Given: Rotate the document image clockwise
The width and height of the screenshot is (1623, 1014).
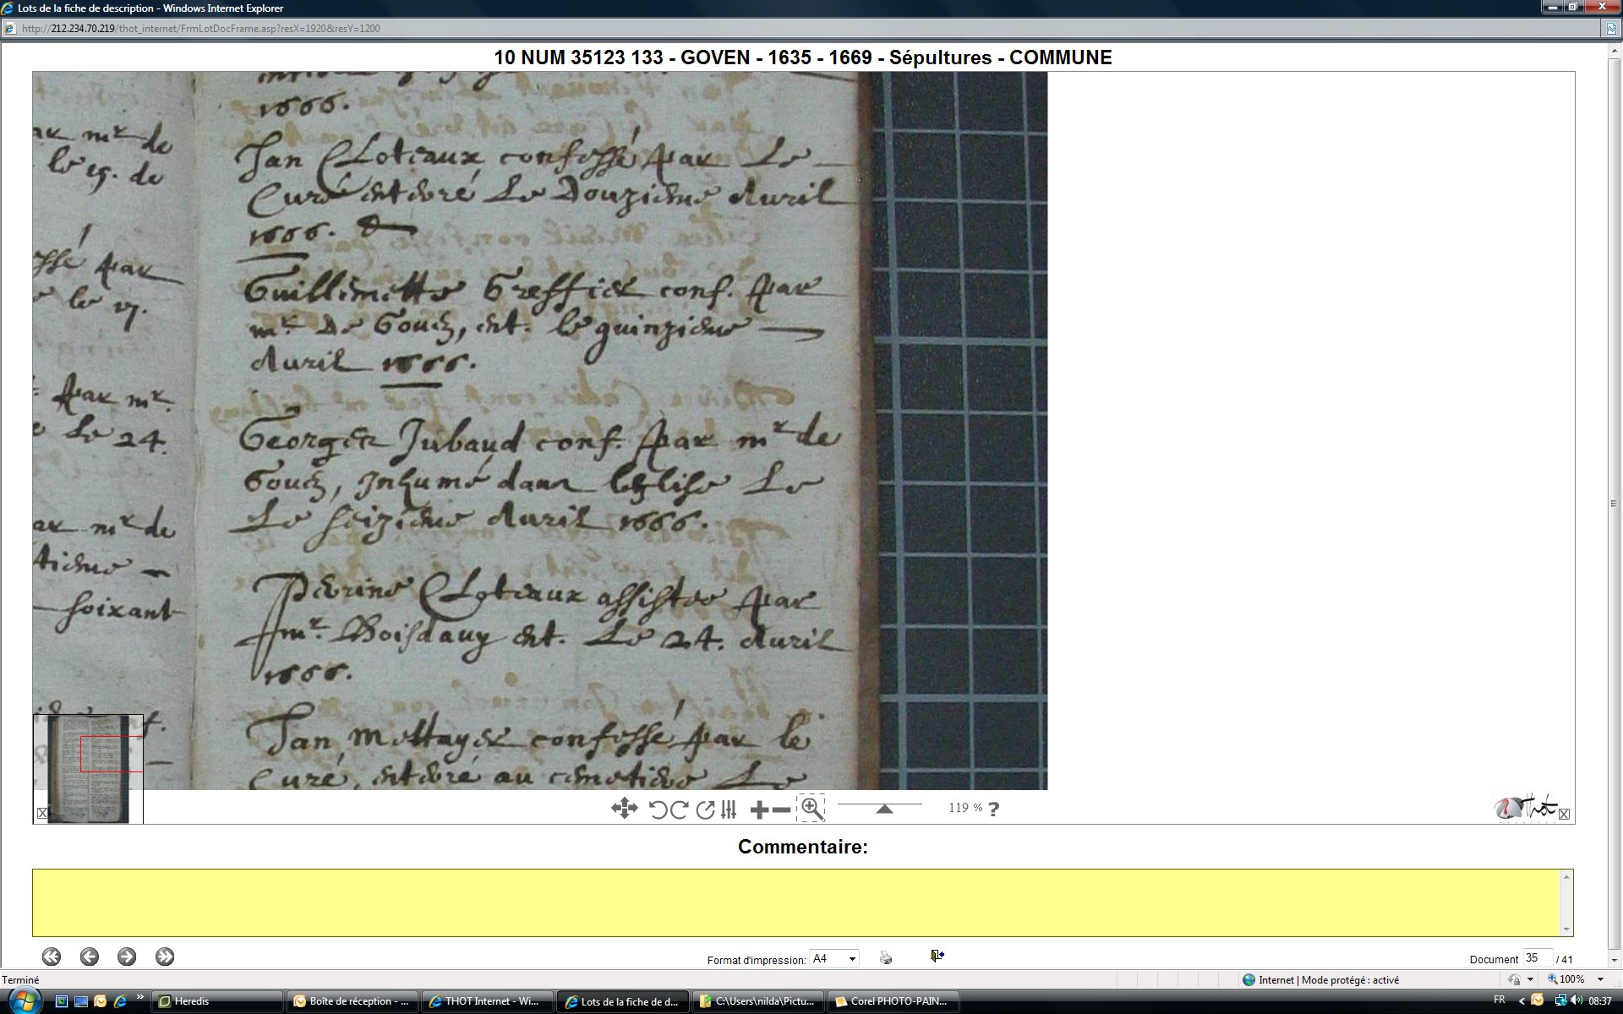Looking at the screenshot, I should point(679,810).
